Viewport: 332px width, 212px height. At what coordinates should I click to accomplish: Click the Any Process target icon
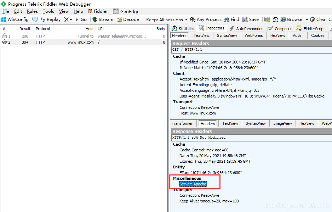pos(193,20)
